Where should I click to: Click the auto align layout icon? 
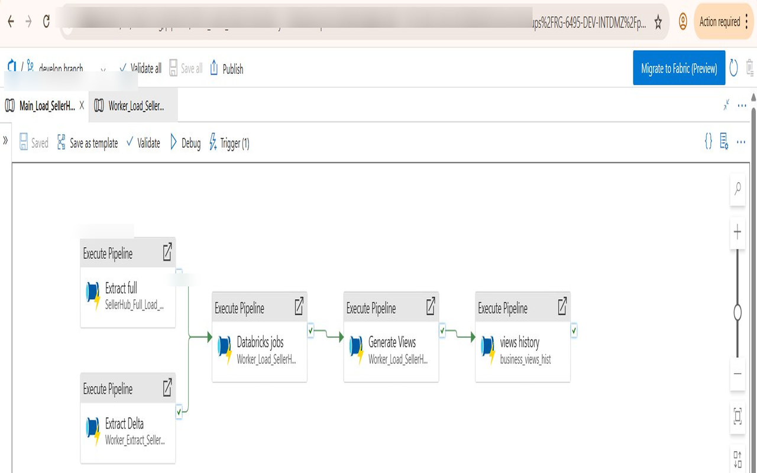(737, 459)
